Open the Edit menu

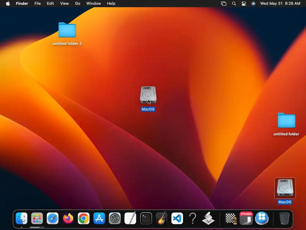[50, 4]
